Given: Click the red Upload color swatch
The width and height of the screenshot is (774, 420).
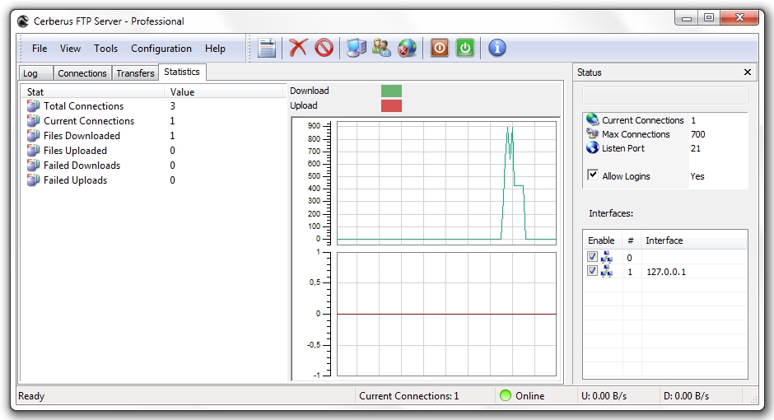Looking at the screenshot, I should [x=391, y=105].
